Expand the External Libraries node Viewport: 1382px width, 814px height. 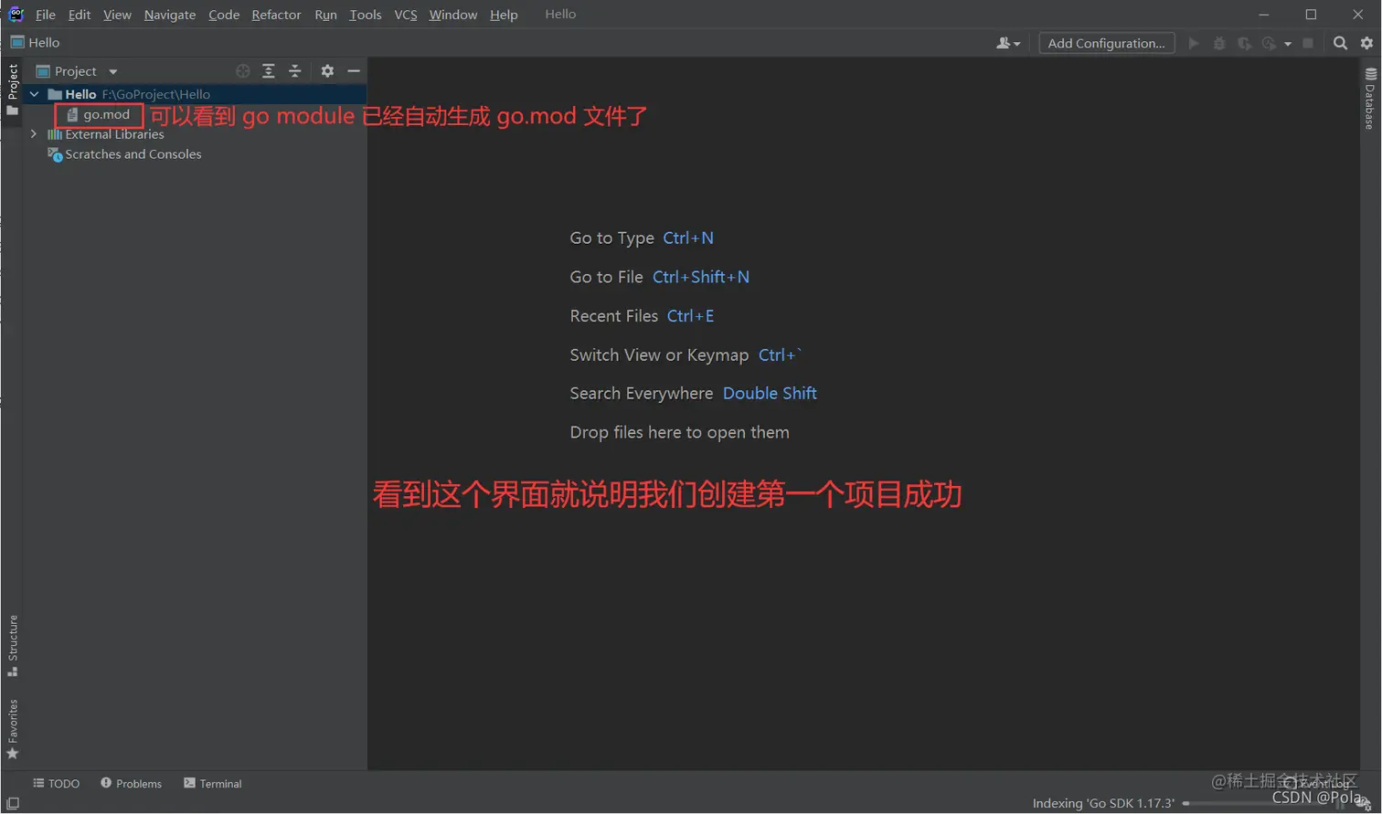(x=34, y=133)
